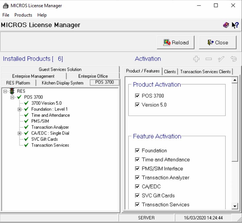Toggle PMS/SIM Interface checkbox
The height and width of the screenshot is (223, 242).
coord(137,168)
